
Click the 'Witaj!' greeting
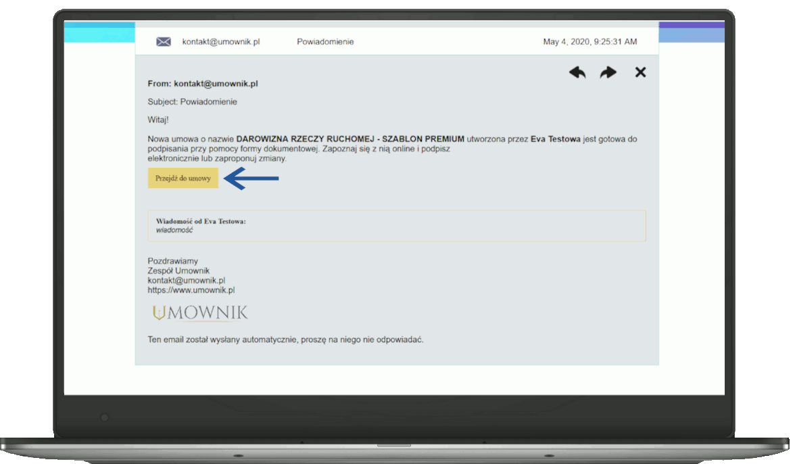coord(158,120)
